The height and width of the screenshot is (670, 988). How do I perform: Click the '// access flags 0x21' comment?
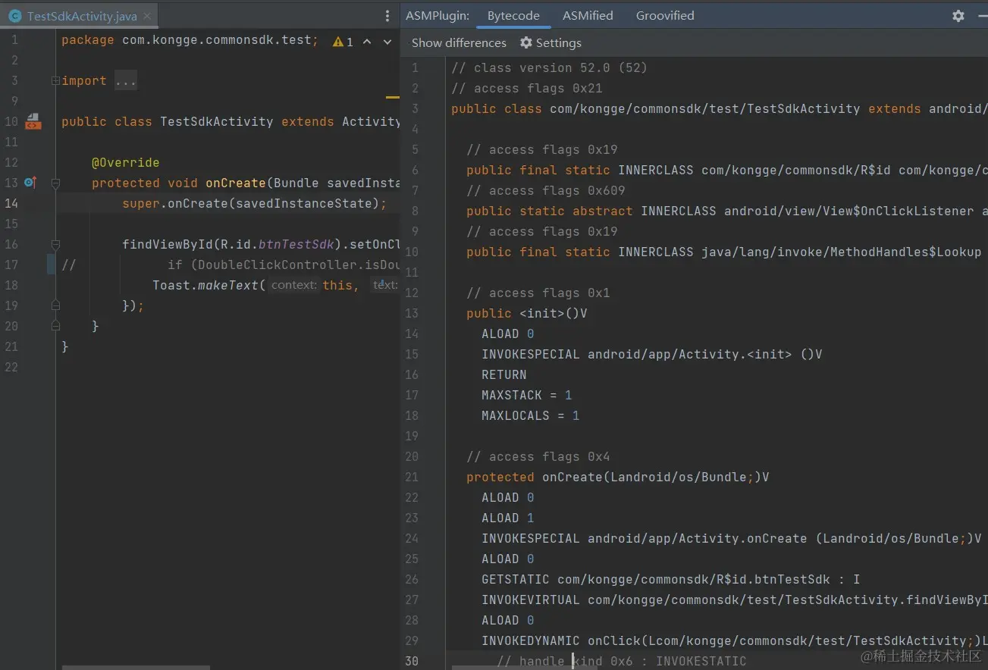(527, 88)
